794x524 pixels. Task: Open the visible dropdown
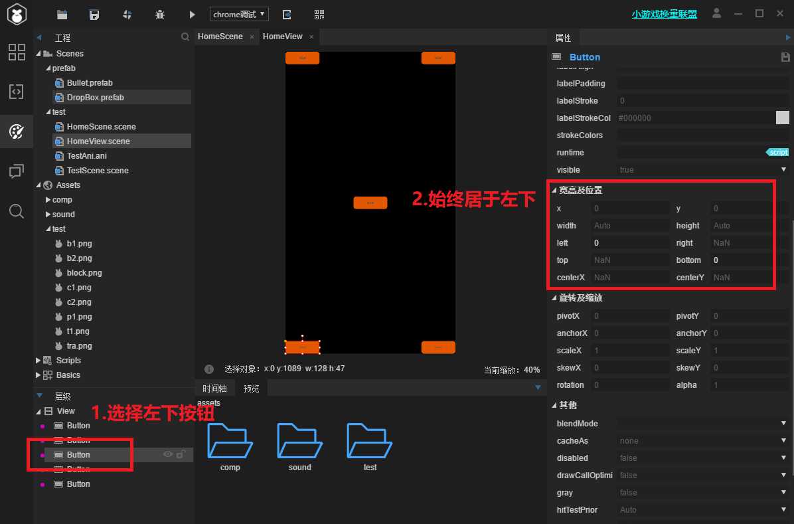pos(702,170)
